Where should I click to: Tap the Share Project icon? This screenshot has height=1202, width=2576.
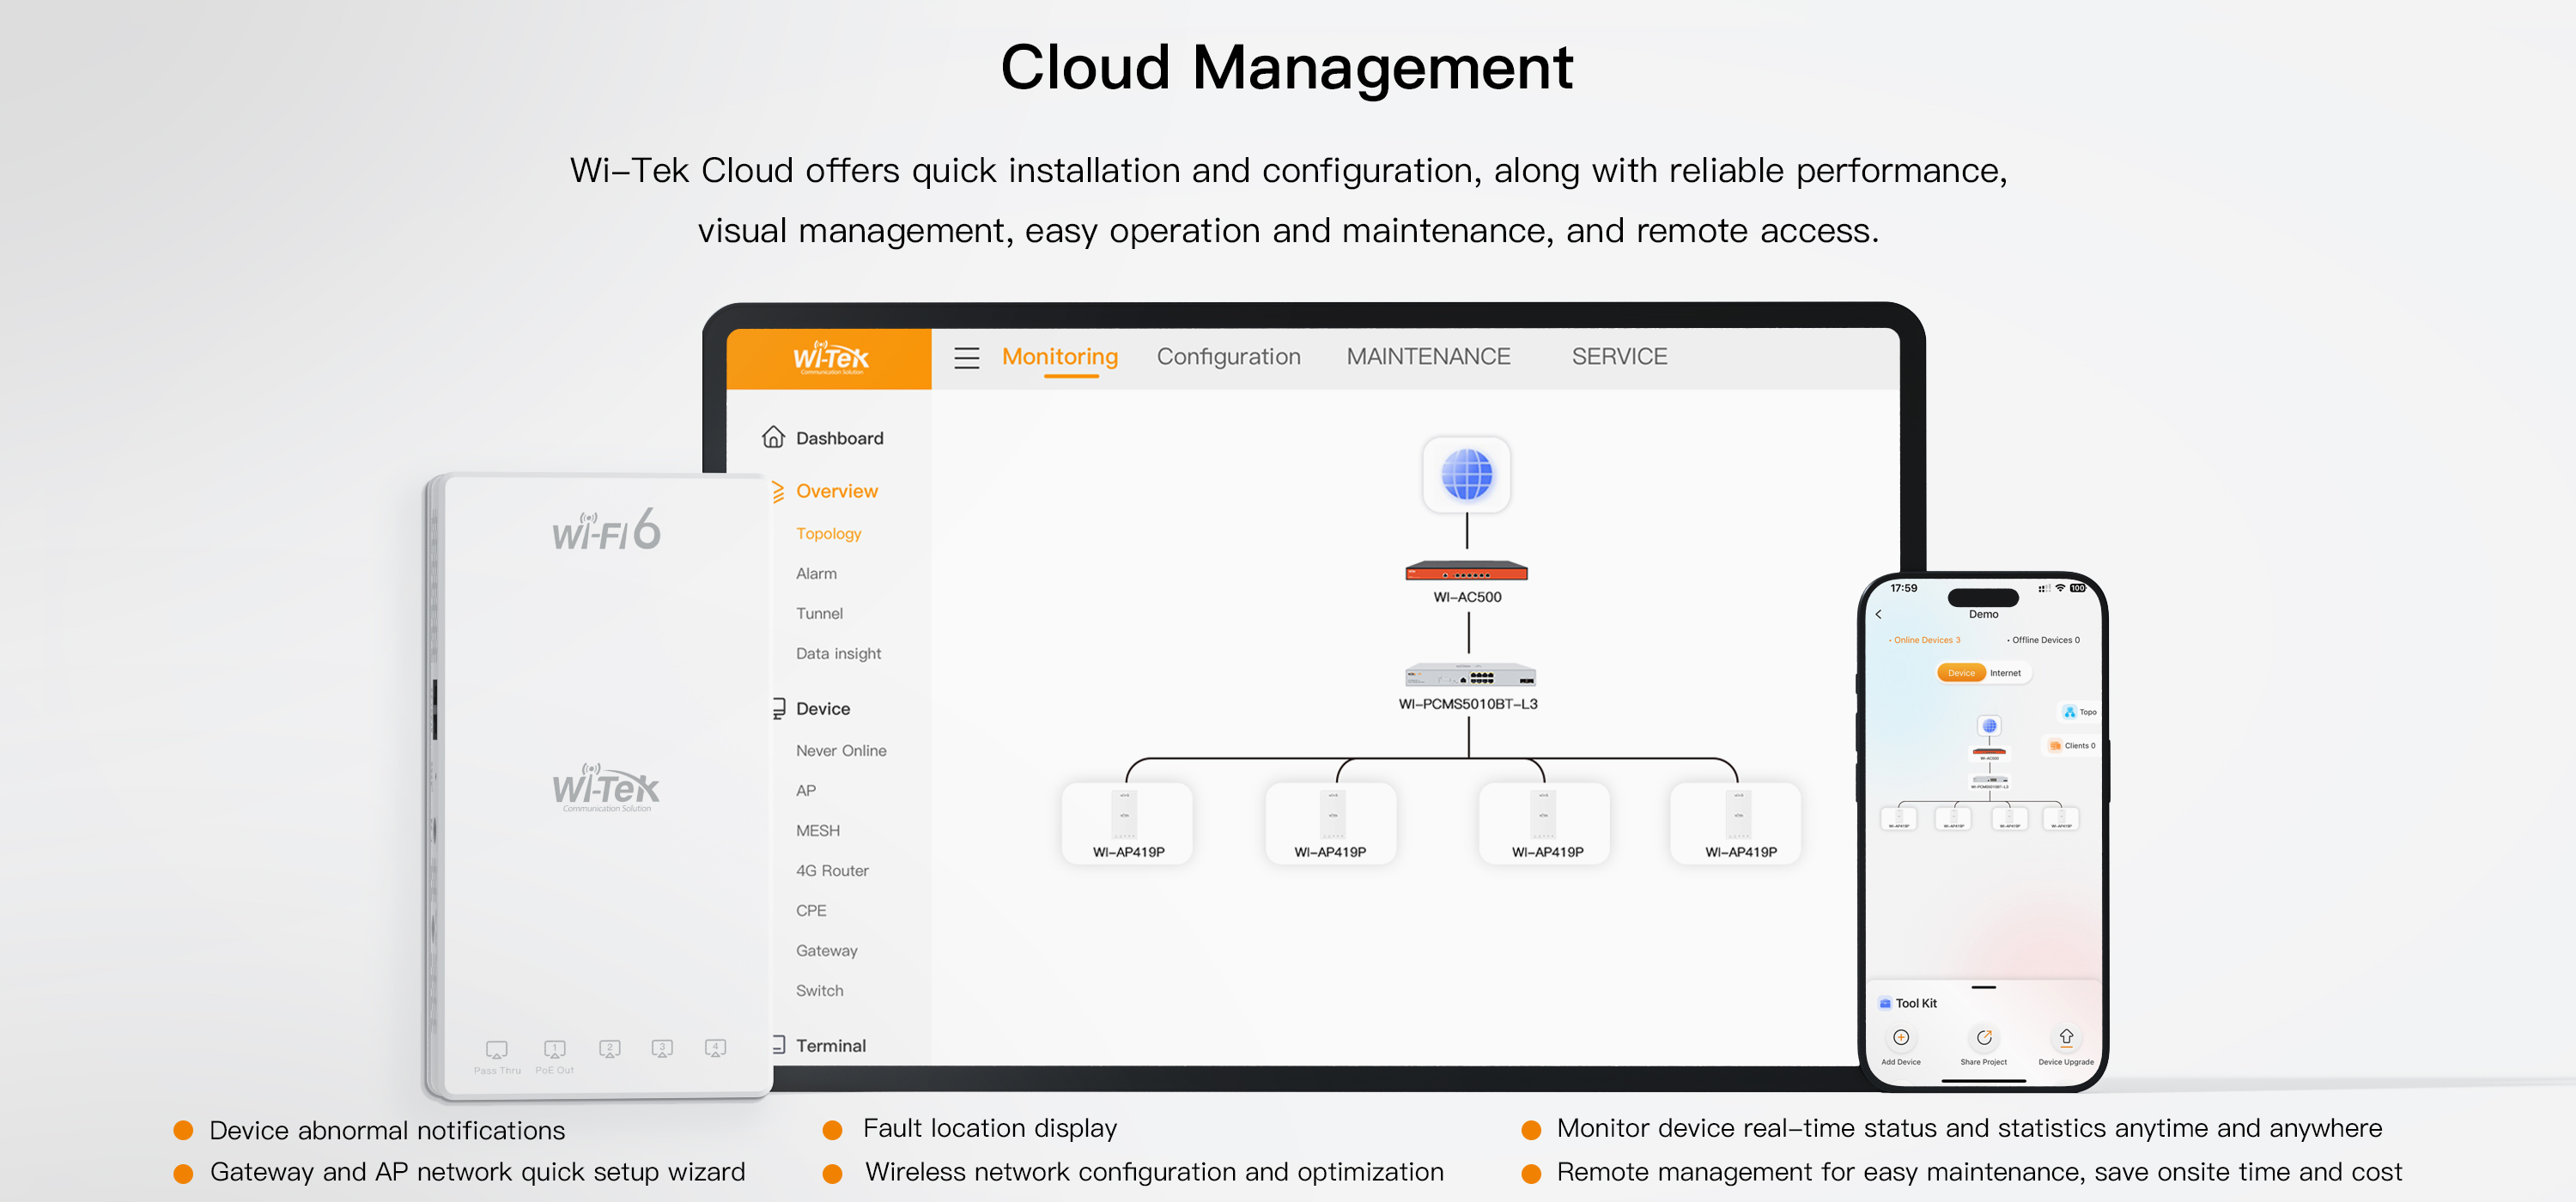pyautogui.click(x=1983, y=1038)
